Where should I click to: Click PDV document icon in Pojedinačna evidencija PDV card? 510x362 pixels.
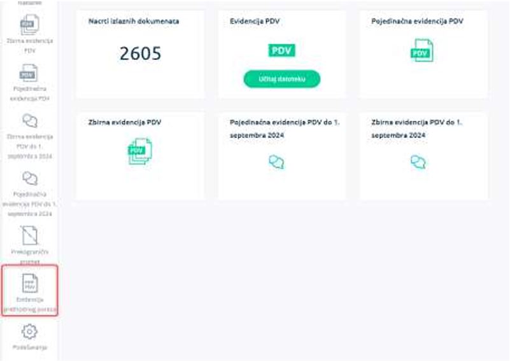pos(422,50)
